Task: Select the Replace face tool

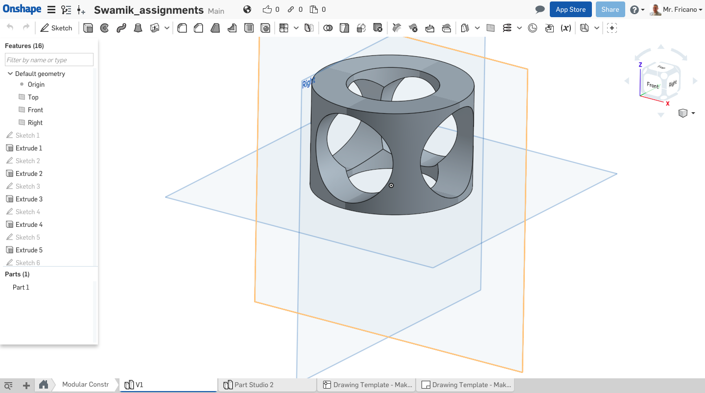Action: (x=446, y=28)
